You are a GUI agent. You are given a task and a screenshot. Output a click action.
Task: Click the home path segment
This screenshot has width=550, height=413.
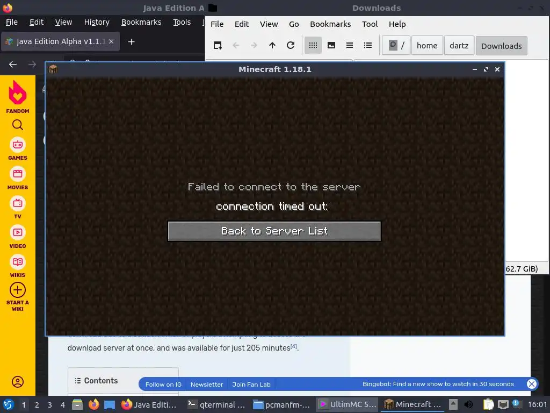tap(427, 45)
